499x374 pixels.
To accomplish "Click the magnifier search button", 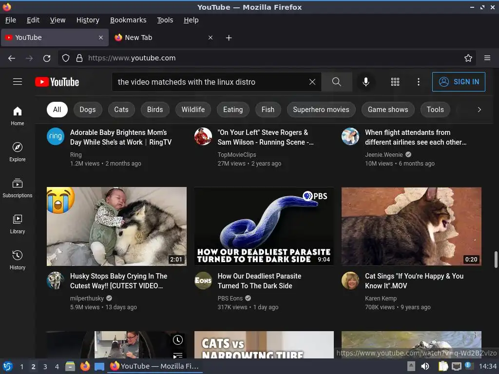I will (337, 82).
